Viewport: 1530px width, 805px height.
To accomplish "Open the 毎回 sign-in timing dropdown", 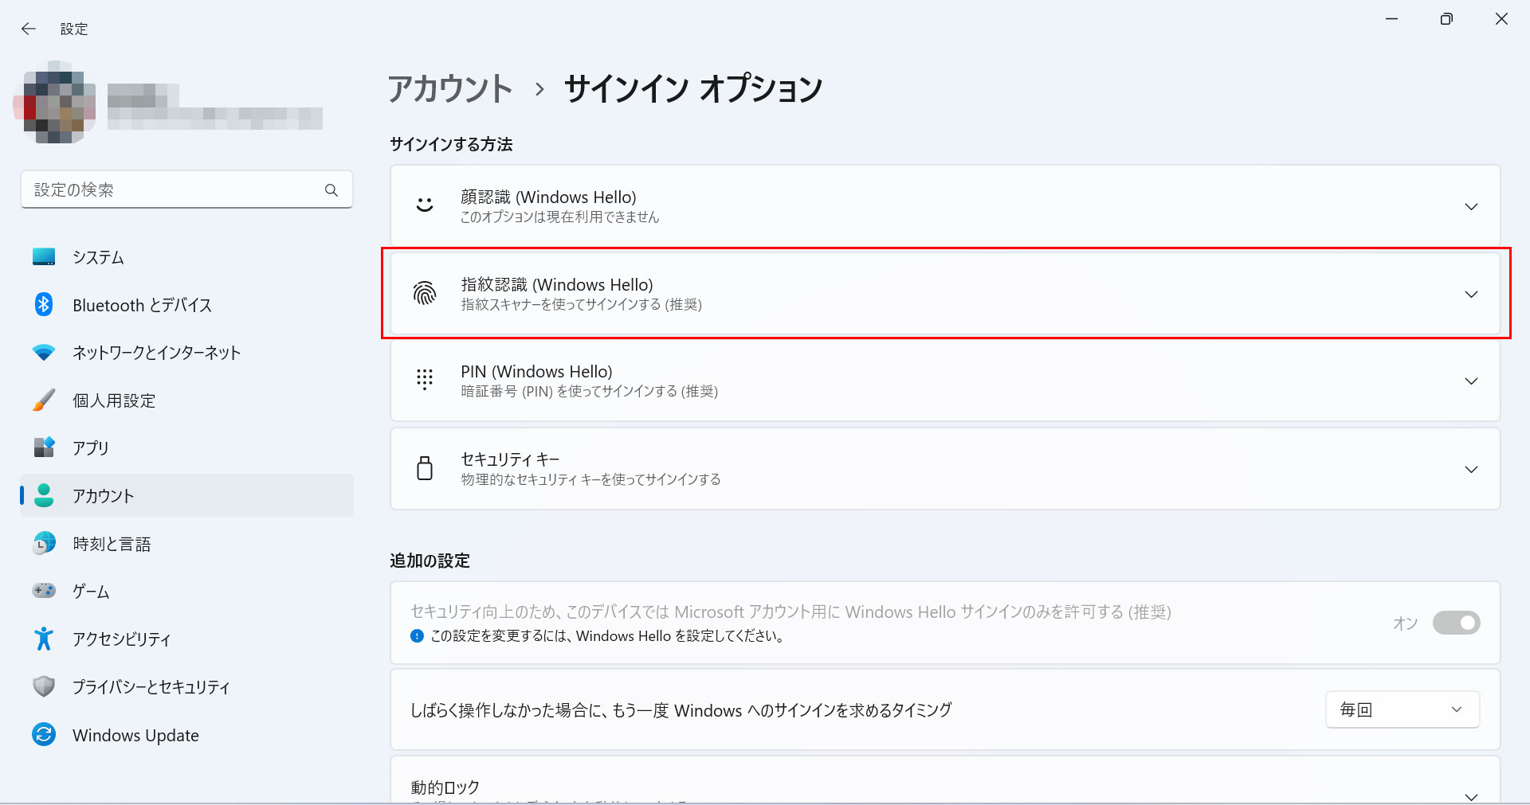I will click(x=1402, y=709).
